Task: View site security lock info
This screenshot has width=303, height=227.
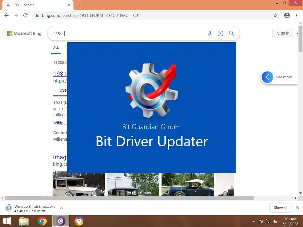Action: point(37,15)
